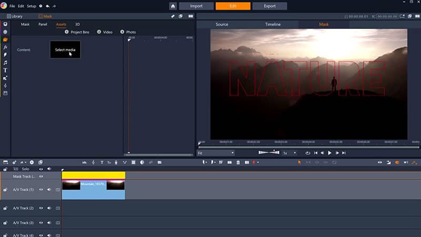Click the Select media box
The width and height of the screenshot is (421, 237).
click(65, 50)
